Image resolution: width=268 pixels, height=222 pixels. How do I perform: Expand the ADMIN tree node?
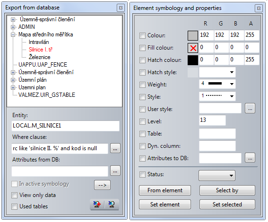[13, 27]
